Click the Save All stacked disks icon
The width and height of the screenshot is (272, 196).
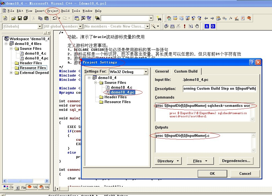pyautogui.click(x=26, y=18)
